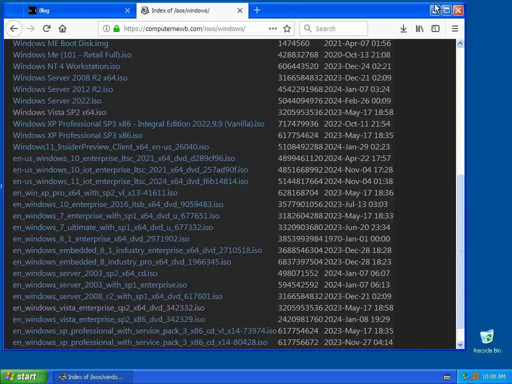The width and height of the screenshot is (512, 384).
Task: Click the vertical scrollbar thumb
Action: 460,251
